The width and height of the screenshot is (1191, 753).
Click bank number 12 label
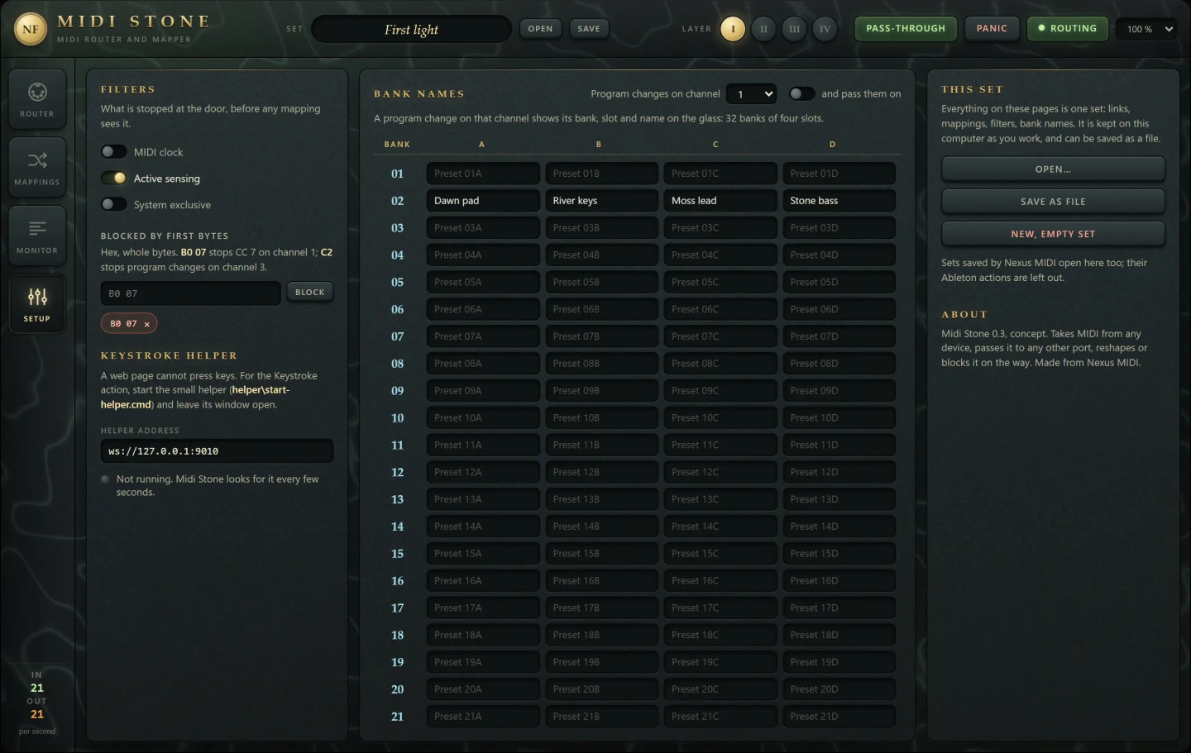click(x=398, y=473)
